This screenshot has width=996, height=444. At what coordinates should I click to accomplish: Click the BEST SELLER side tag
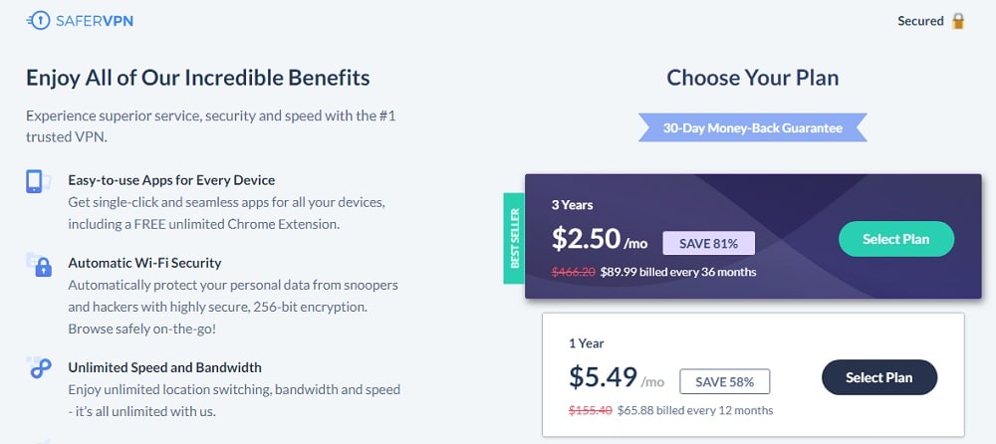[514, 238]
